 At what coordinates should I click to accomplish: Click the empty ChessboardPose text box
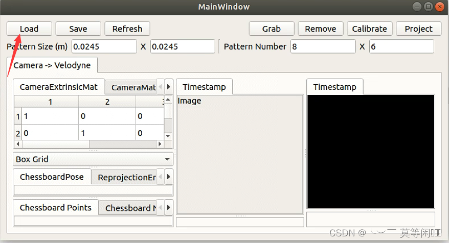[x=93, y=190]
